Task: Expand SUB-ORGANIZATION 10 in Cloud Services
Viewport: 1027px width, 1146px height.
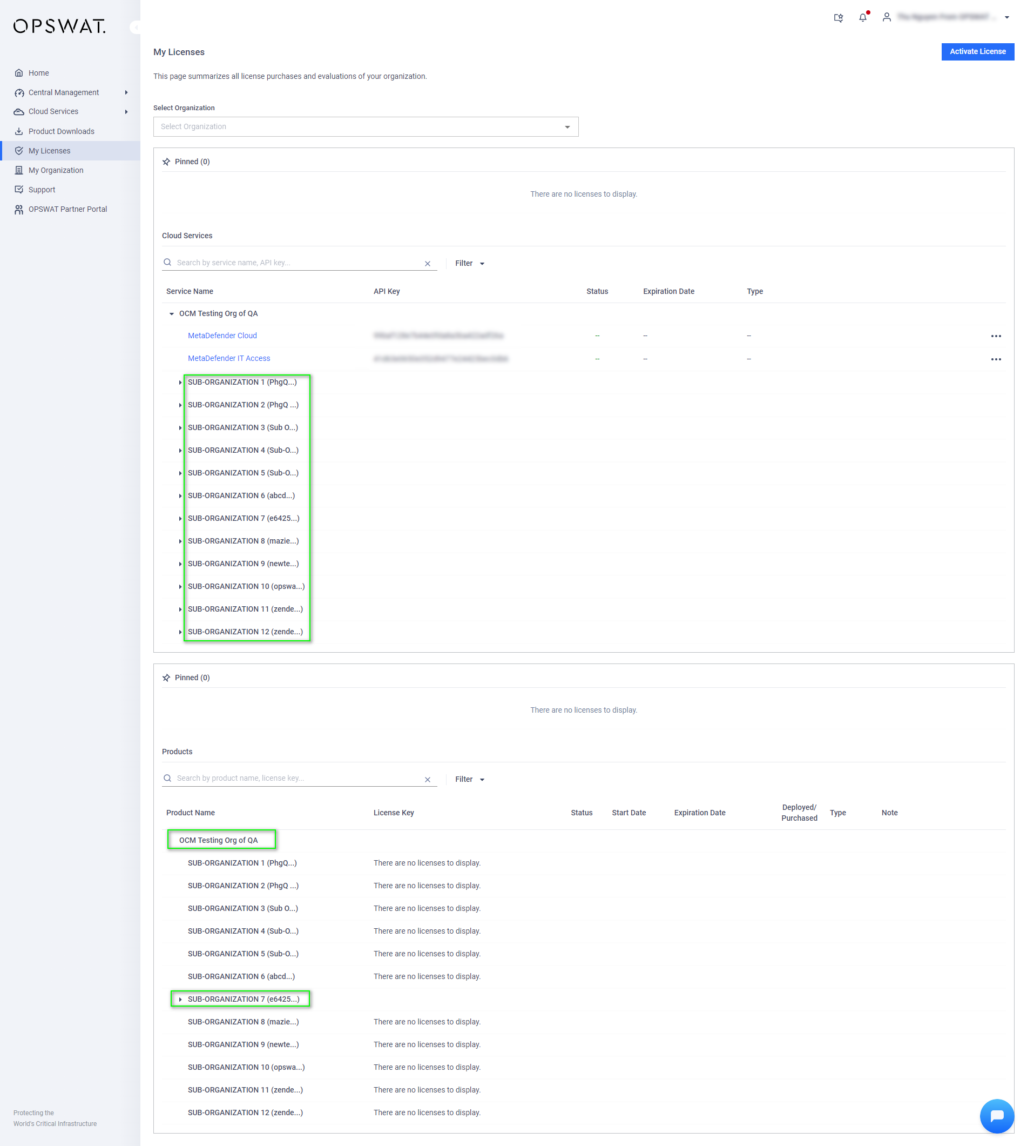Action: (x=180, y=587)
